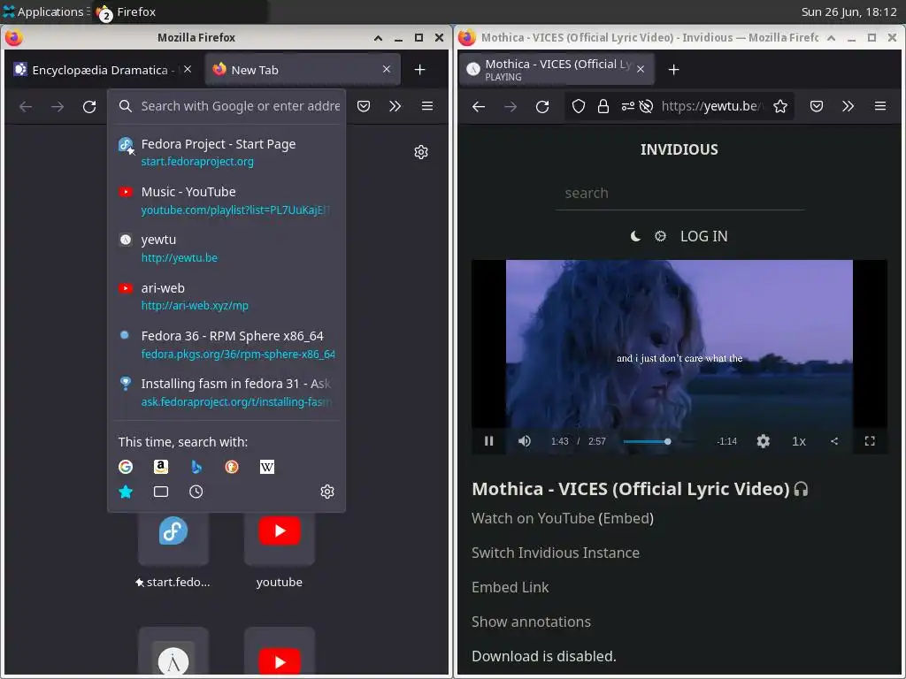Open tracking protection shield icon
Viewport: 906px width, 679px height.
(579, 106)
